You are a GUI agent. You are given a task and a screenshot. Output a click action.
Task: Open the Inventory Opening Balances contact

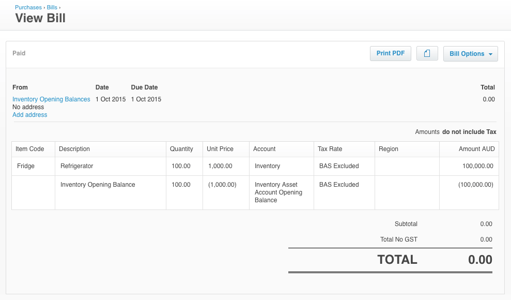51,99
